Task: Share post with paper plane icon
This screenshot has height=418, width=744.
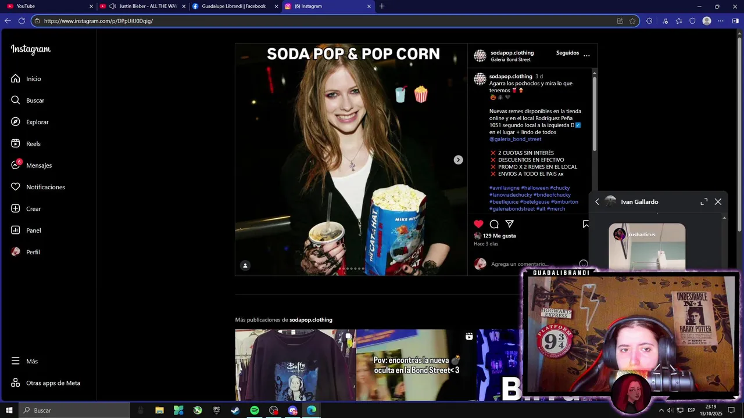Action: coord(510,224)
